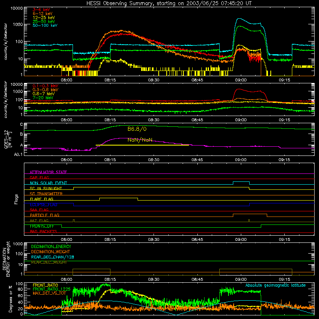
Task: Click the REAR_DEC_WEIGHT legend label
Action: coord(49,262)
